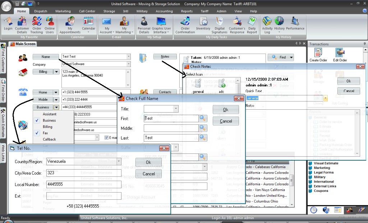Expand the Home phone type arrow

tap(56, 92)
